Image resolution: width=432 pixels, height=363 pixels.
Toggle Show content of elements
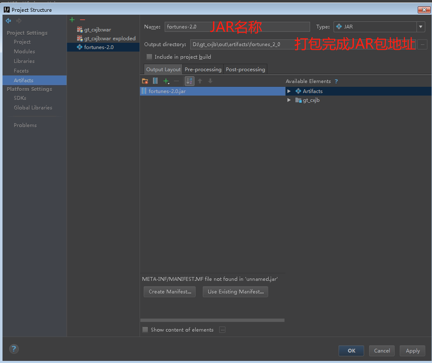145,330
